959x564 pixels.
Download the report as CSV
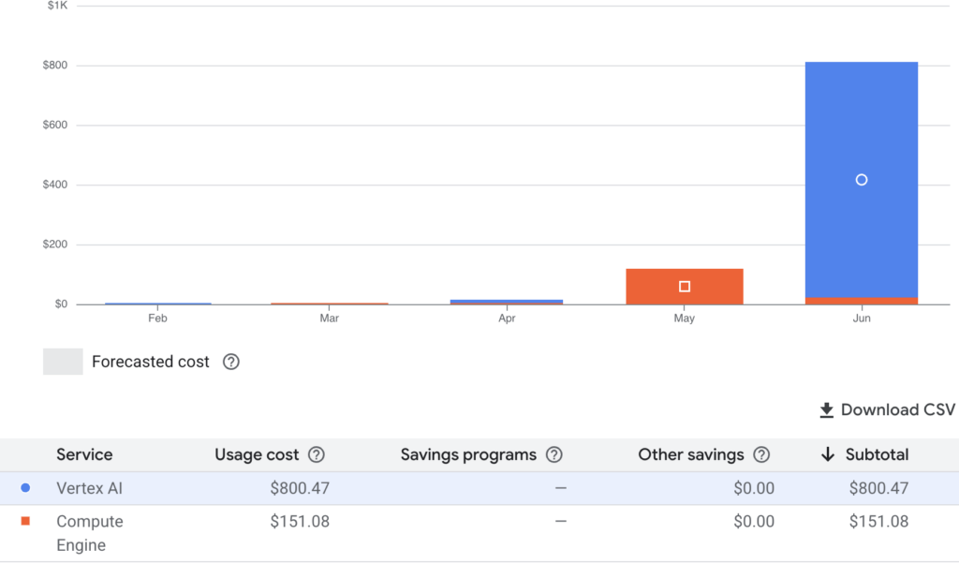(887, 409)
